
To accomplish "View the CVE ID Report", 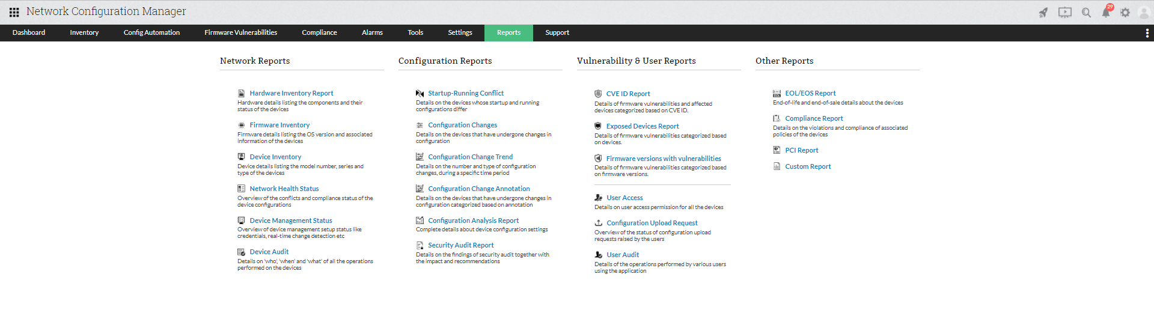I will click(x=628, y=94).
